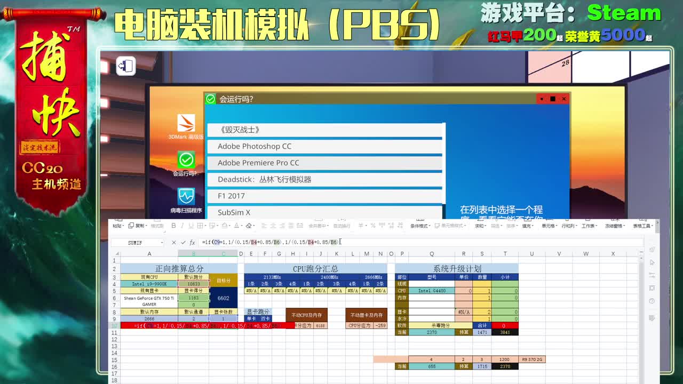Click the AutoSum (求和) icon
683x384 pixels.
coord(478,225)
